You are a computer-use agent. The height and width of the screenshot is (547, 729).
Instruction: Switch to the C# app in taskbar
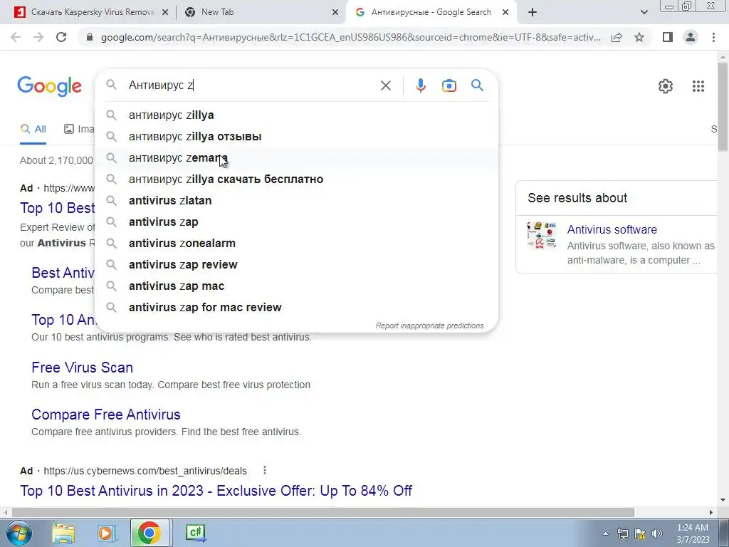(196, 533)
